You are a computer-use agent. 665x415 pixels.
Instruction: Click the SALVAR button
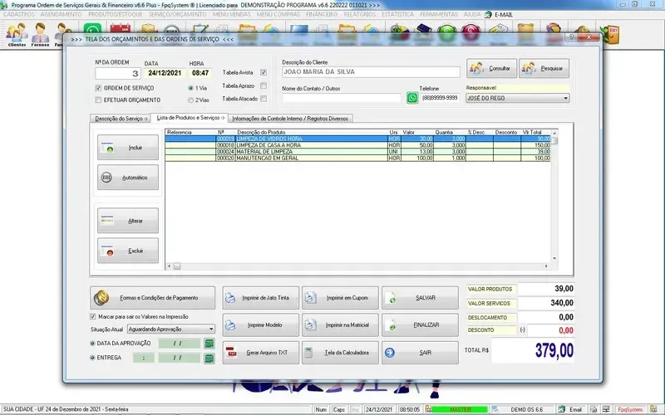pyautogui.click(x=418, y=297)
